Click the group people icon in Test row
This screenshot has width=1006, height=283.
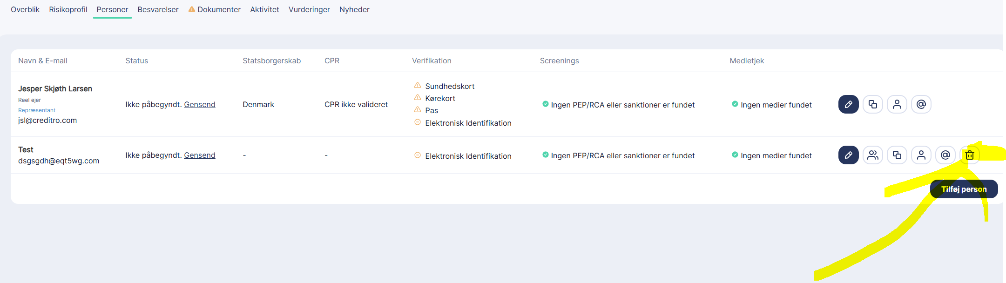pos(873,155)
